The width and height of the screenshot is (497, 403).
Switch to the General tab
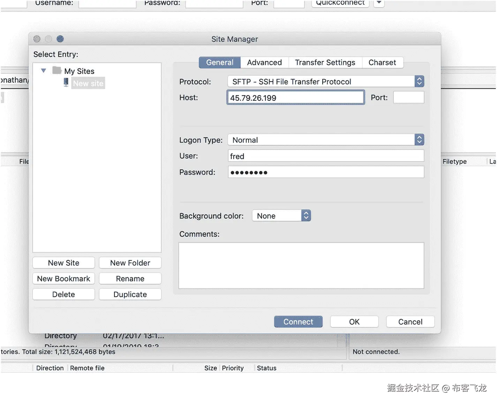point(220,62)
